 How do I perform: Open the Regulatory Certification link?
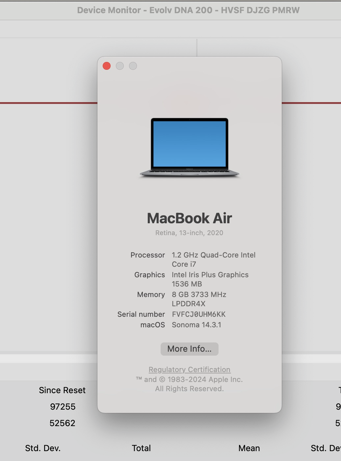click(x=189, y=369)
